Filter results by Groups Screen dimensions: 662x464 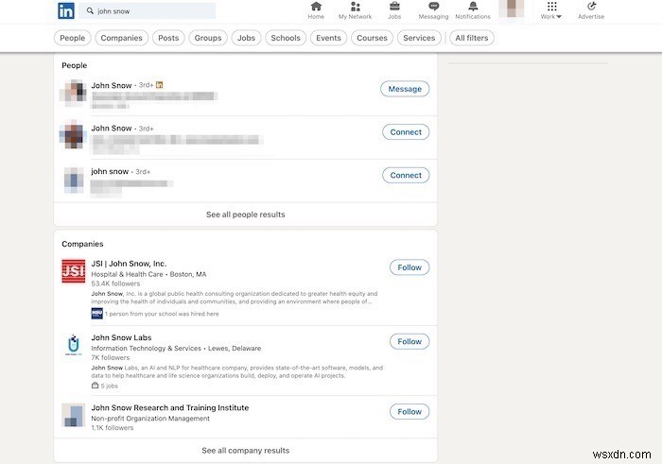pyautogui.click(x=208, y=38)
